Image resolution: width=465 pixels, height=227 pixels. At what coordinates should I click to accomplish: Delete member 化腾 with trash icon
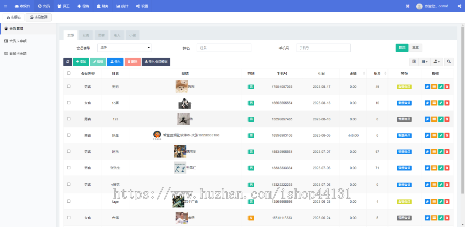[447, 103]
